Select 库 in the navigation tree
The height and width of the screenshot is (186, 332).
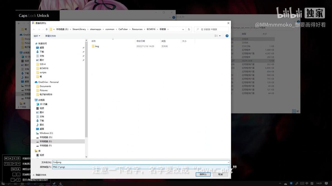click(x=39, y=151)
